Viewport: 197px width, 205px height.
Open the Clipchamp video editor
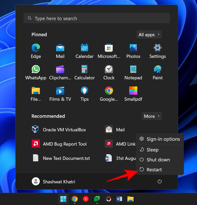click(60, 73)
